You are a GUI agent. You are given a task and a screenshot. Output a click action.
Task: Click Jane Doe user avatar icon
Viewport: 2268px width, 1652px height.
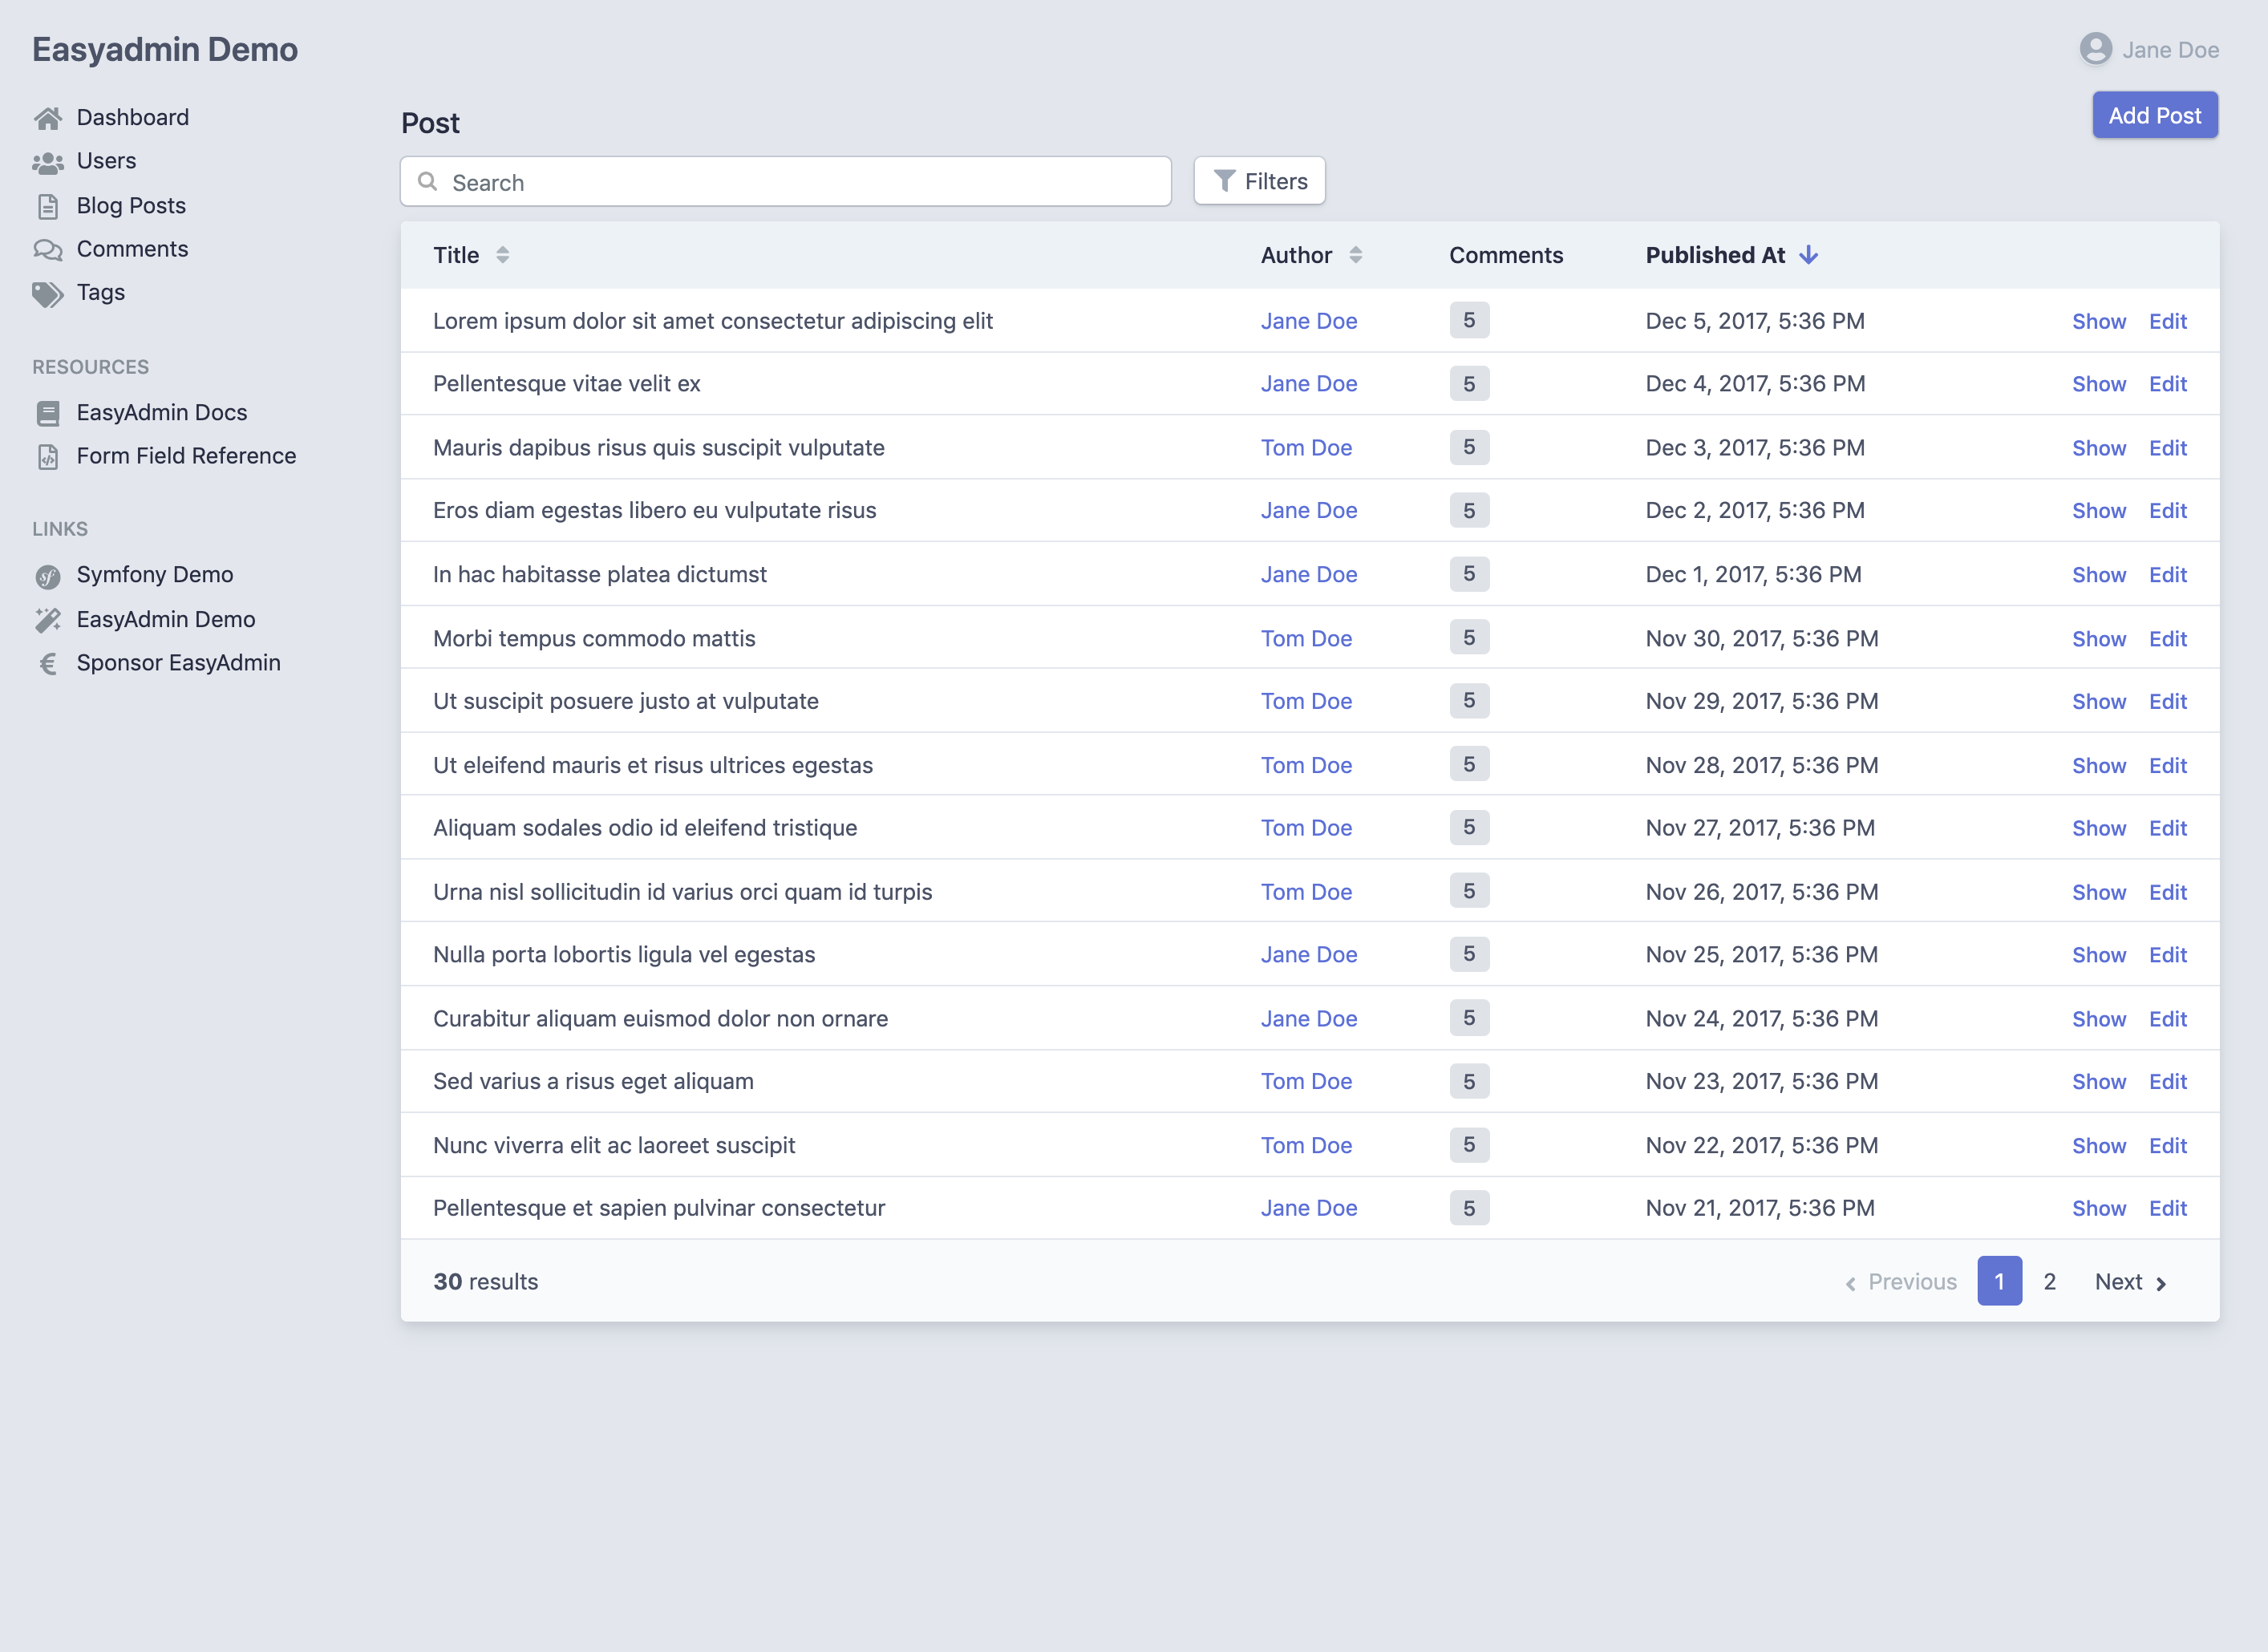click(2095, 49)
